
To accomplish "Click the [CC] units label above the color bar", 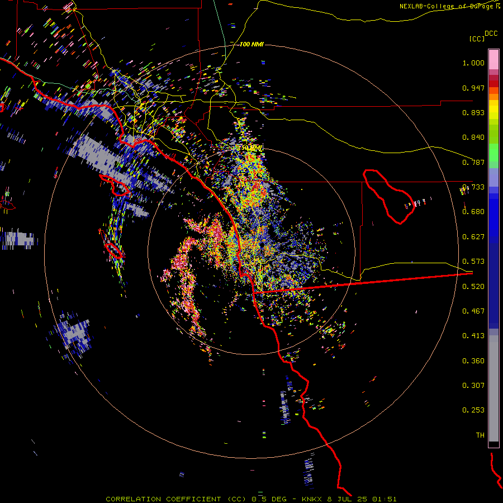I will (x=477, y=39).
